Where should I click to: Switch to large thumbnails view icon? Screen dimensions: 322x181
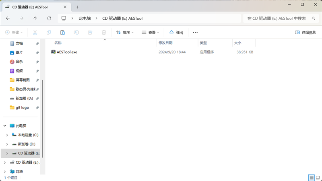pyautogui.click(x=318, y=177)
